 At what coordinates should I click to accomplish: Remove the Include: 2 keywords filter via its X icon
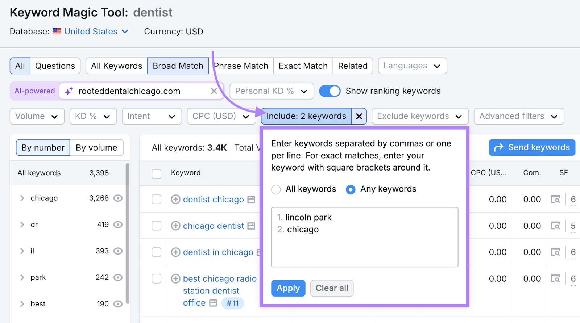pos(359,116)
